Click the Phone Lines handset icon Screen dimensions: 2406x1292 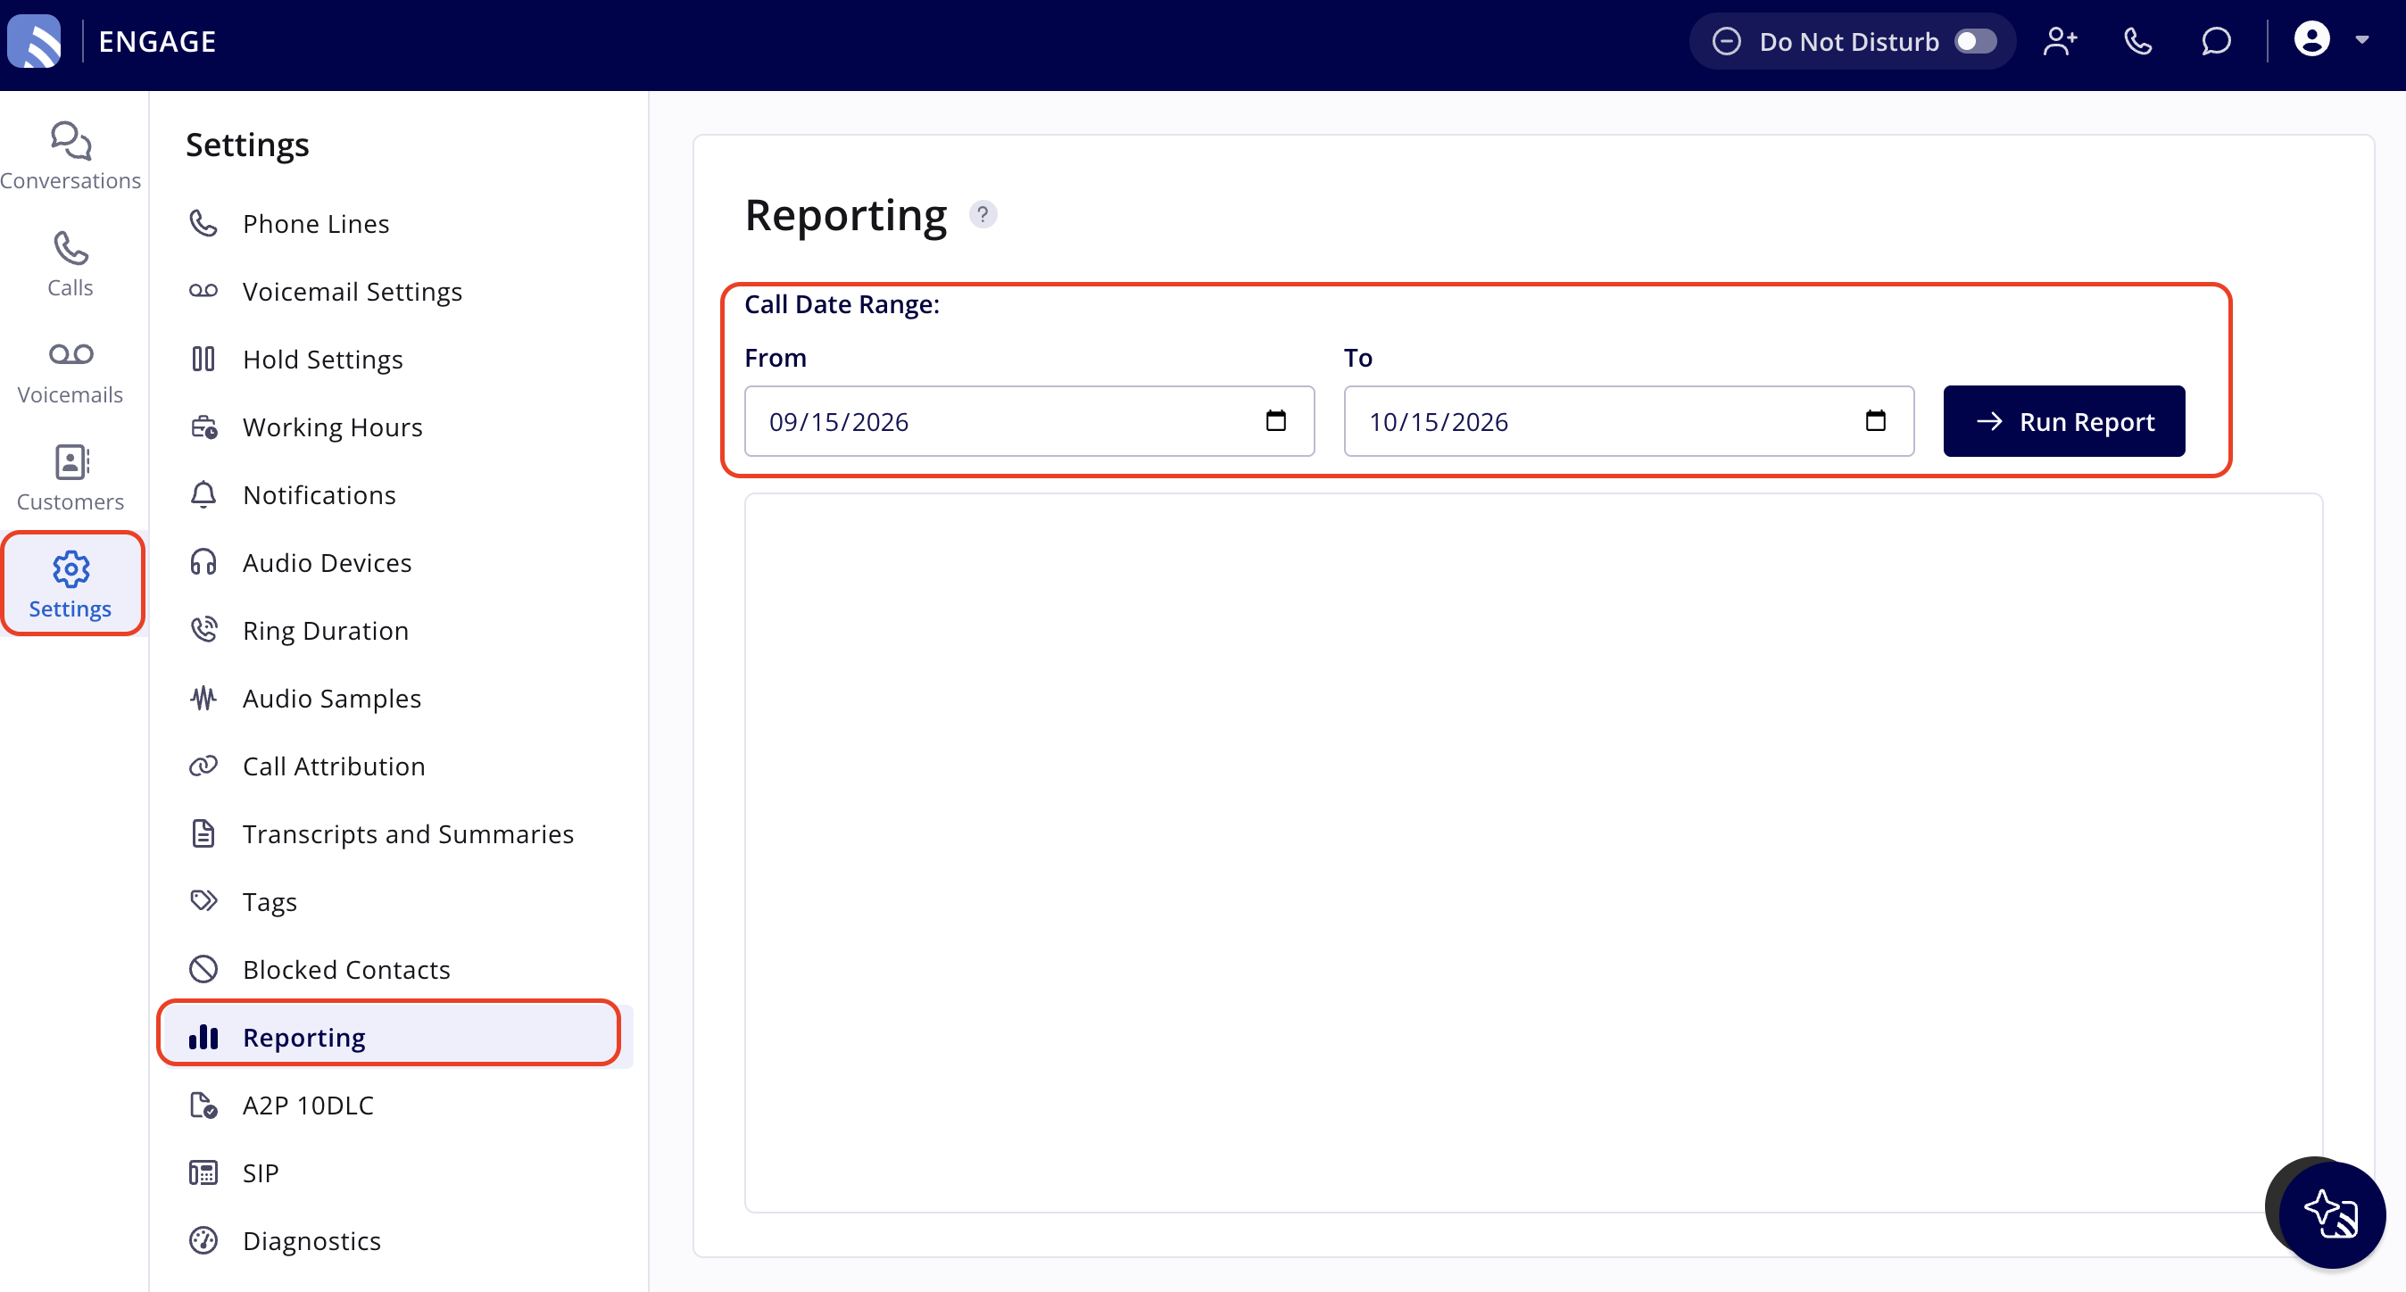tap(203, 224)
